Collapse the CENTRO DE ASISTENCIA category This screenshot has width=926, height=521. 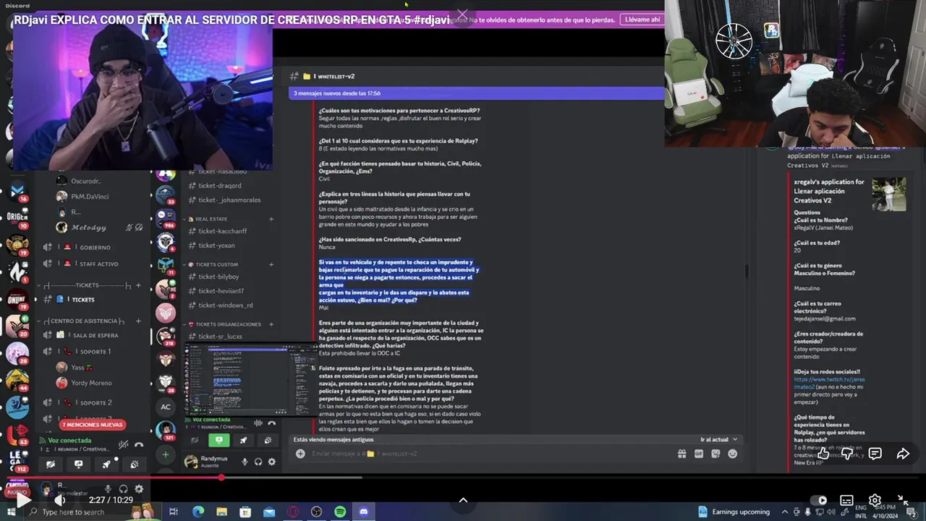[x=83, y=321]
